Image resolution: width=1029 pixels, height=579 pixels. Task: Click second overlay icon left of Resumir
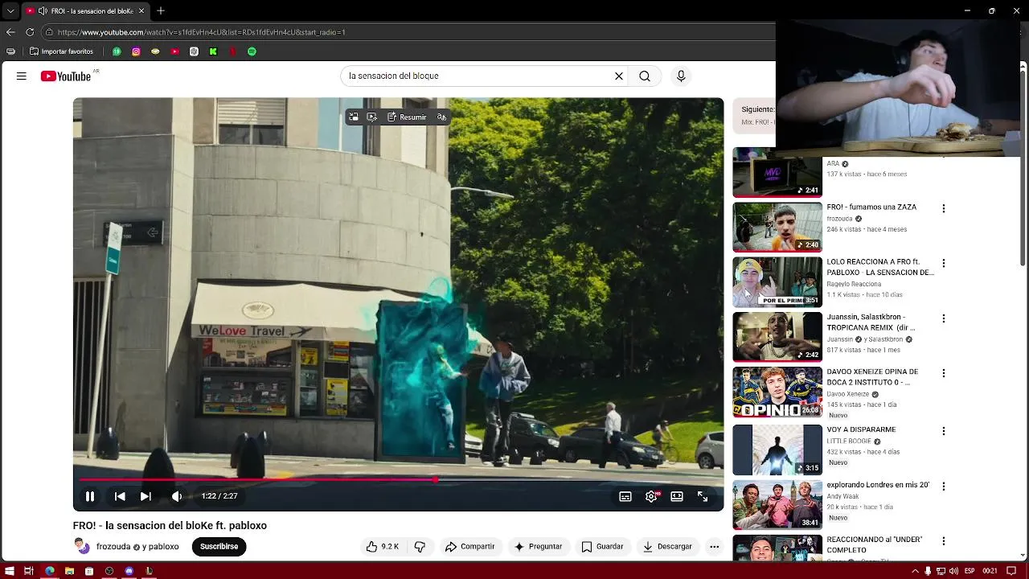(372, 117)
